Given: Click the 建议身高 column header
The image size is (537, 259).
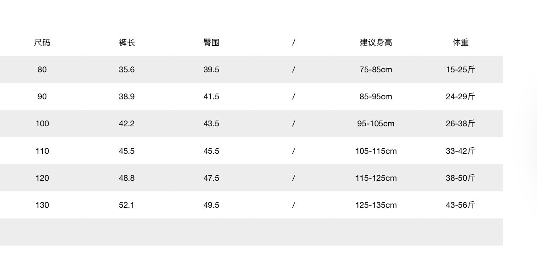Looking at the screenshot, I should (x=376, y=43).
